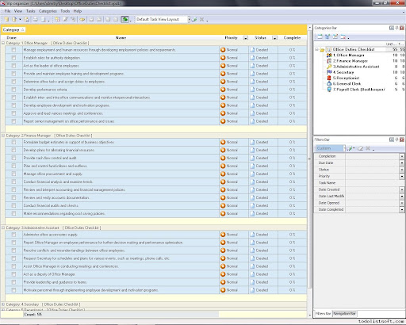Image resolution: width=406 pixels, height=325 pixels.
Task: Mark 'Act as a deputy of Office Manager' done
Action: click(x=13, y=274)
